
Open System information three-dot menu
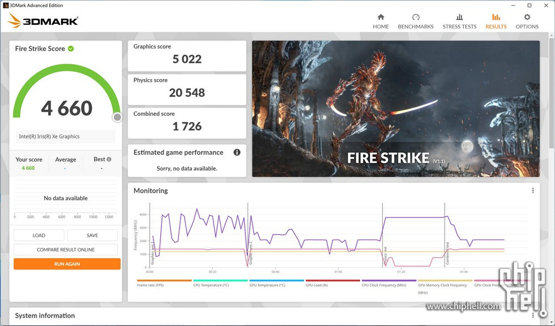(533, 315)
